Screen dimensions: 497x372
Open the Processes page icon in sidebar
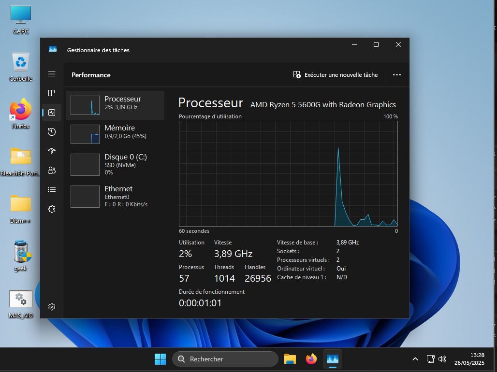point(52,93)
